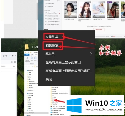Select the test[1] folder in the file list
The width and height of the screenshot is (125, 116).
pyautogui.click(x=53, y=97)
